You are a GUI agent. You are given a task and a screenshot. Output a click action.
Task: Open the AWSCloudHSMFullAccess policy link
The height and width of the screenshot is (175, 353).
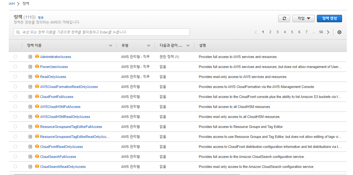coord(60,107)
